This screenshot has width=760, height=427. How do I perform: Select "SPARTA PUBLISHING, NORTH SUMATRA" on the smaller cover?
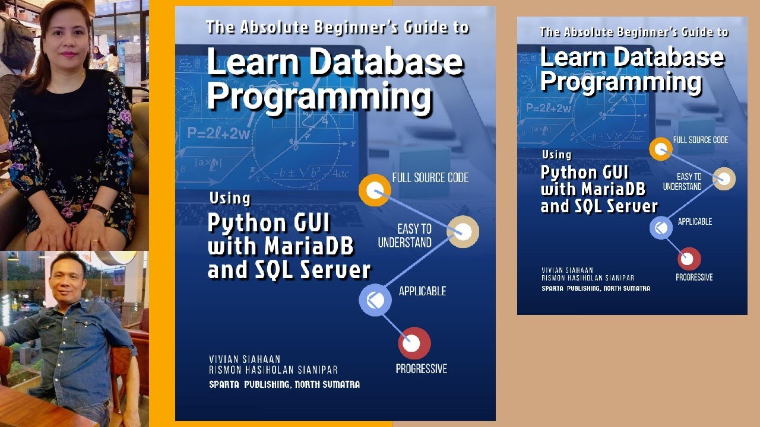pos(596,288)
